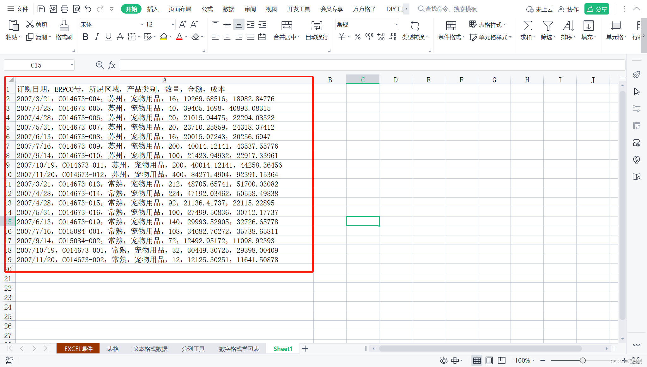Add a new sheet with plus button
The height and width of the screenshot is (367, 647).
pyautogui.click(x=305, y=349)
